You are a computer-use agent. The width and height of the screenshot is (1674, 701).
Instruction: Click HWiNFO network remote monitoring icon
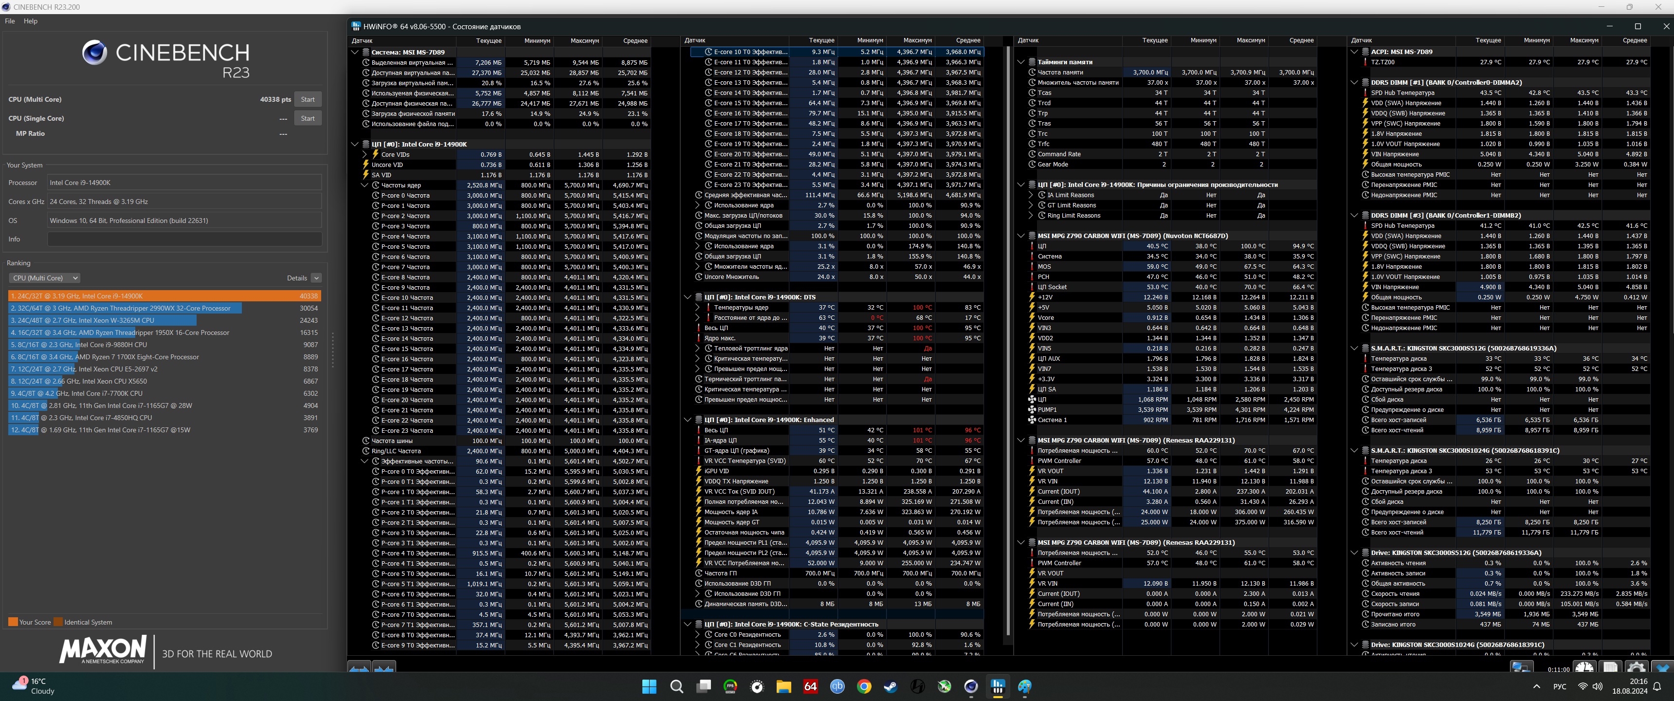click(x=1521, y=667)
